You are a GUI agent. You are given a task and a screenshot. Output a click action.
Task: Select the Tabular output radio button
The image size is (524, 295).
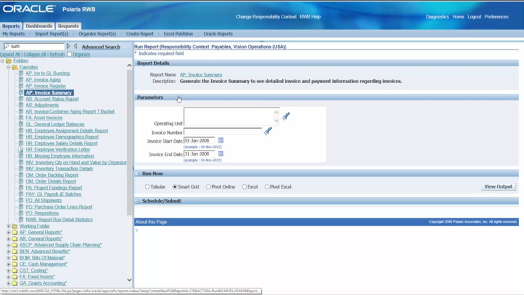tap(147, 187)
